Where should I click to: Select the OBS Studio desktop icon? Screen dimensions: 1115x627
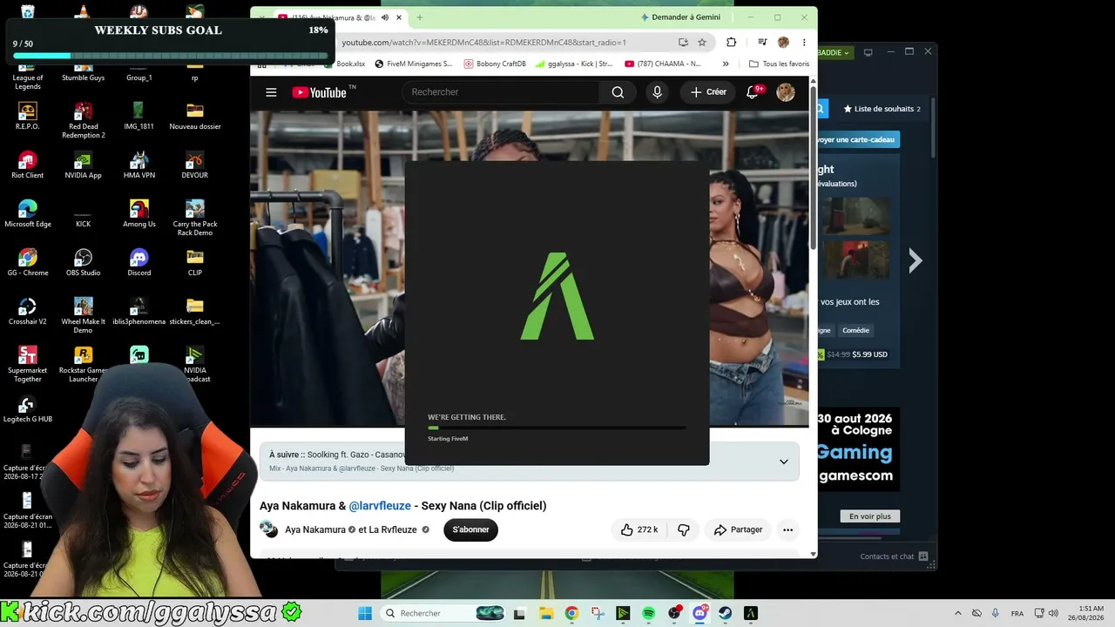click(84, 261)
